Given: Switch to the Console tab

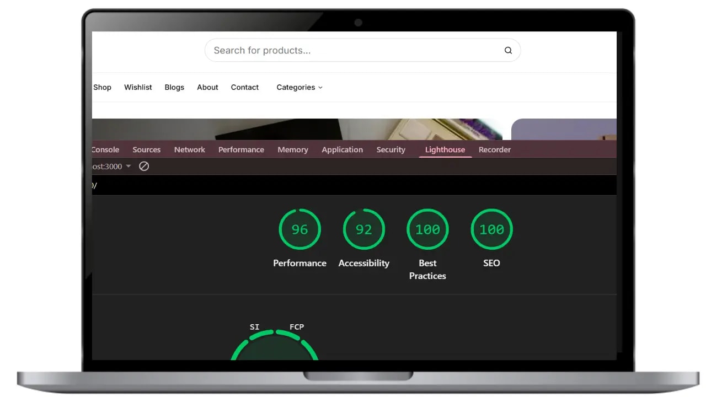Looking at the screenshot, I should tap(106, 149).
